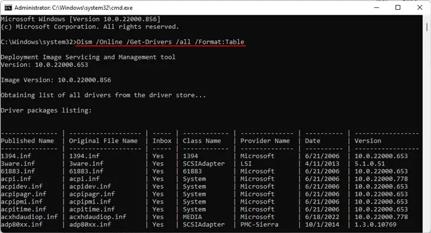This screenshot has width=431, height=233.
Task: Close the Administrator cmd window
Action: 419,7
